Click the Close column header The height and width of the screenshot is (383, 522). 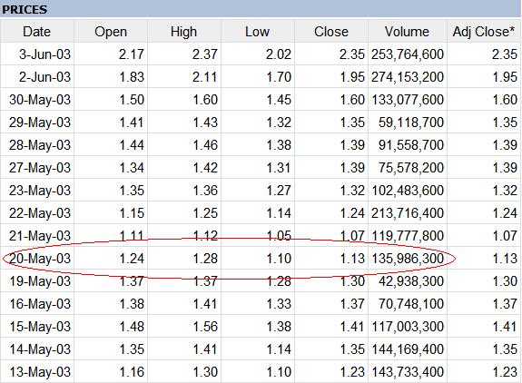pyautogui.click(x=331, y=32)
